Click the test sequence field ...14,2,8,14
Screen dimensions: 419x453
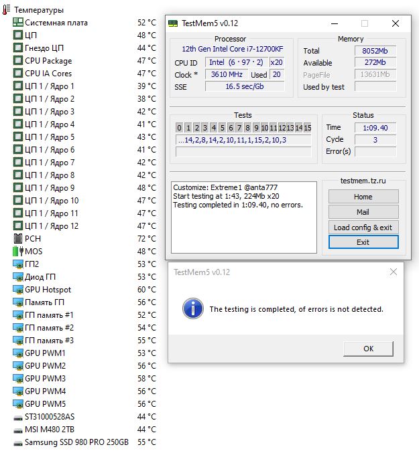pos(243,140)
